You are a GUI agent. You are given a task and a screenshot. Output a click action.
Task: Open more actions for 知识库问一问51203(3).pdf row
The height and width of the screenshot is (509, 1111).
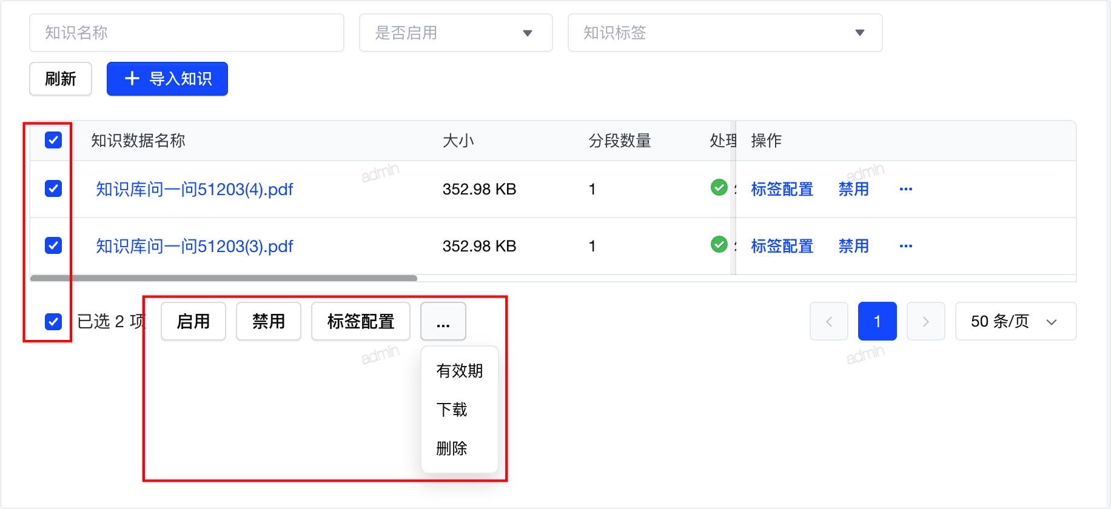pos(905,246)
